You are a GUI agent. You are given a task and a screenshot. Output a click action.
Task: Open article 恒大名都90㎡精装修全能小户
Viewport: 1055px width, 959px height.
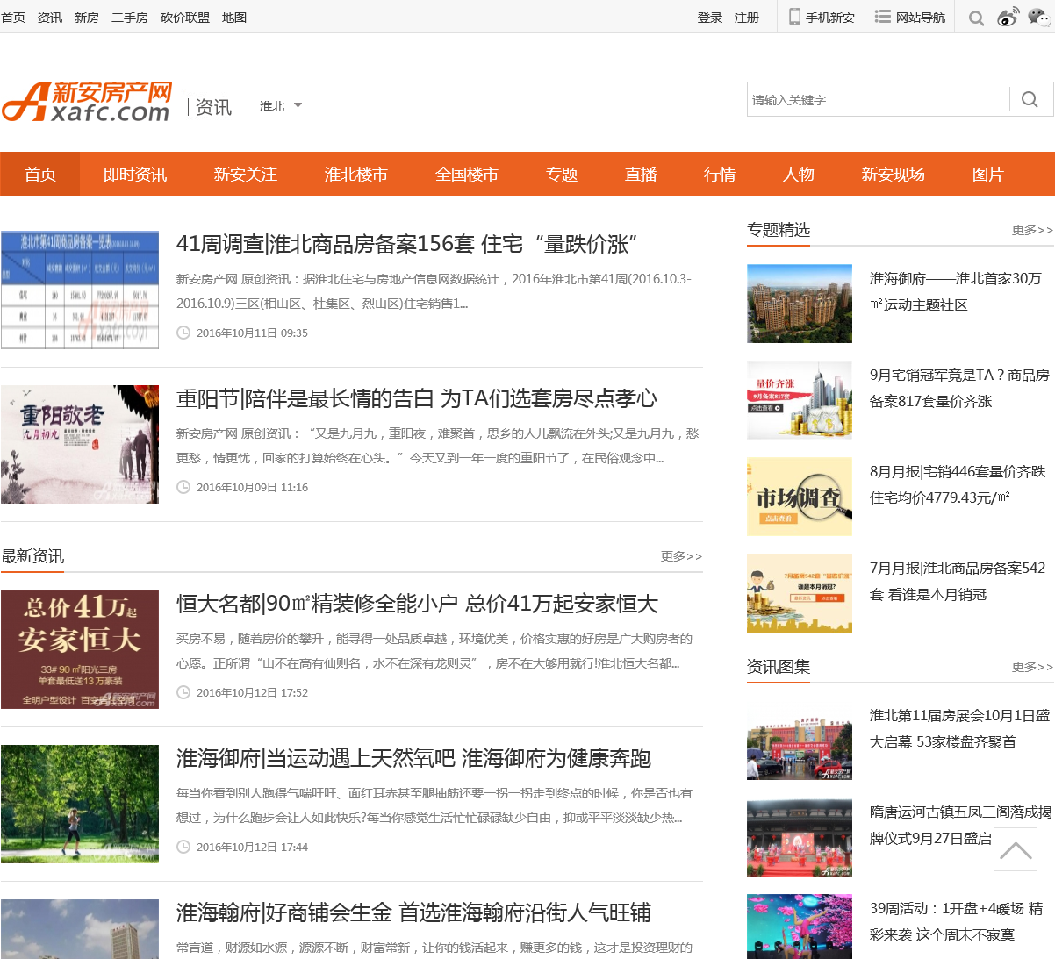(x=417, y=604)
